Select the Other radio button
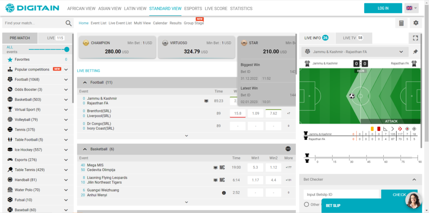429x213 pixels. (x=306, y=205)
